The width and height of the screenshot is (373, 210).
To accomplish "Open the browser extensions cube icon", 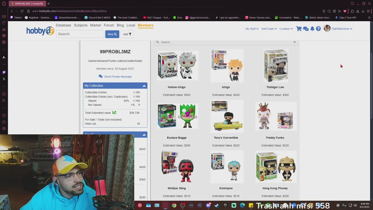I will click(x=352, y=11).
